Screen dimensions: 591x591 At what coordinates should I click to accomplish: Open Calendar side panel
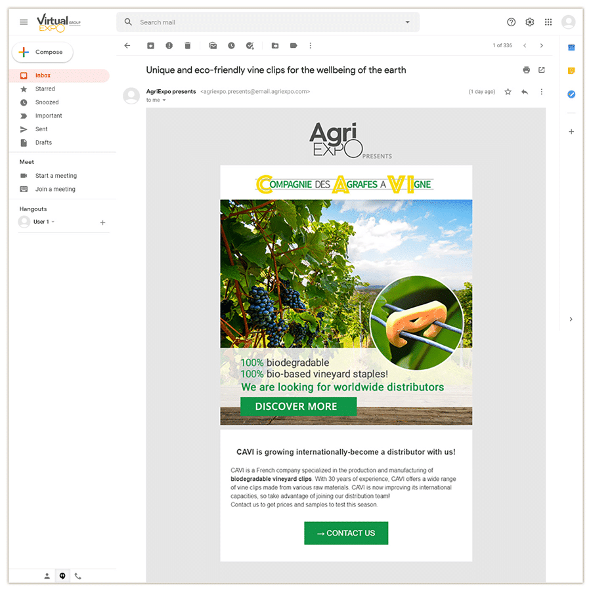571,47
